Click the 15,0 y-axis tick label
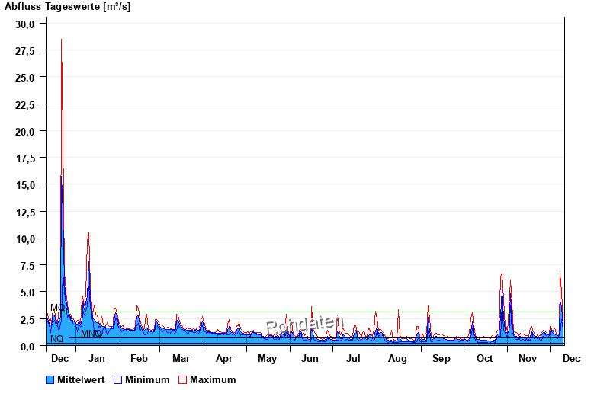The height and width of the screenshot is (419, 610). coord(25,185)
